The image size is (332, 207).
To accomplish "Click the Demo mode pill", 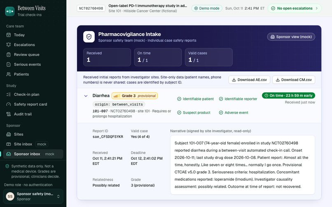I will [x=207, y=8].
